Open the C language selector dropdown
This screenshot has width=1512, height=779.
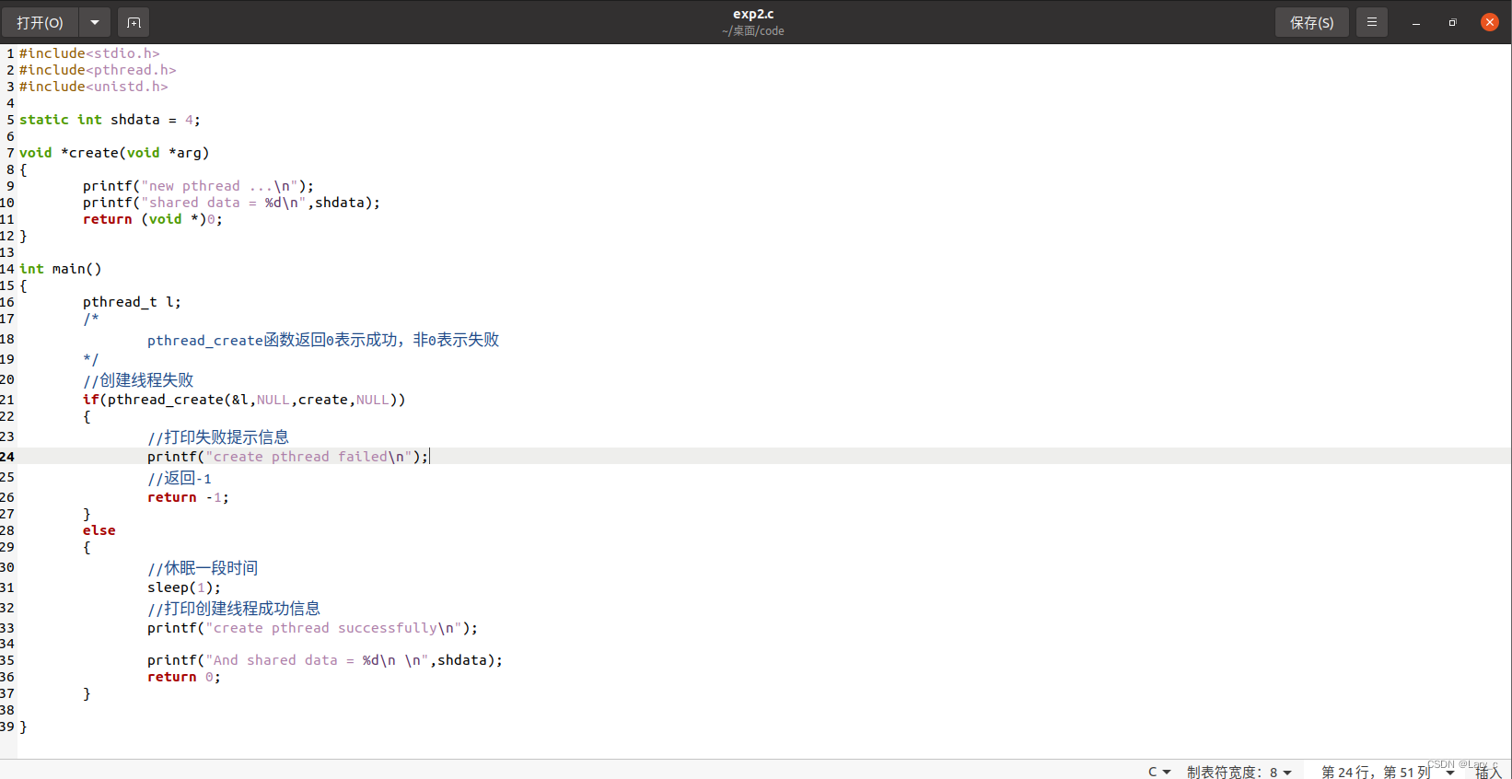pyautogui.click(x=1159, y=772)
